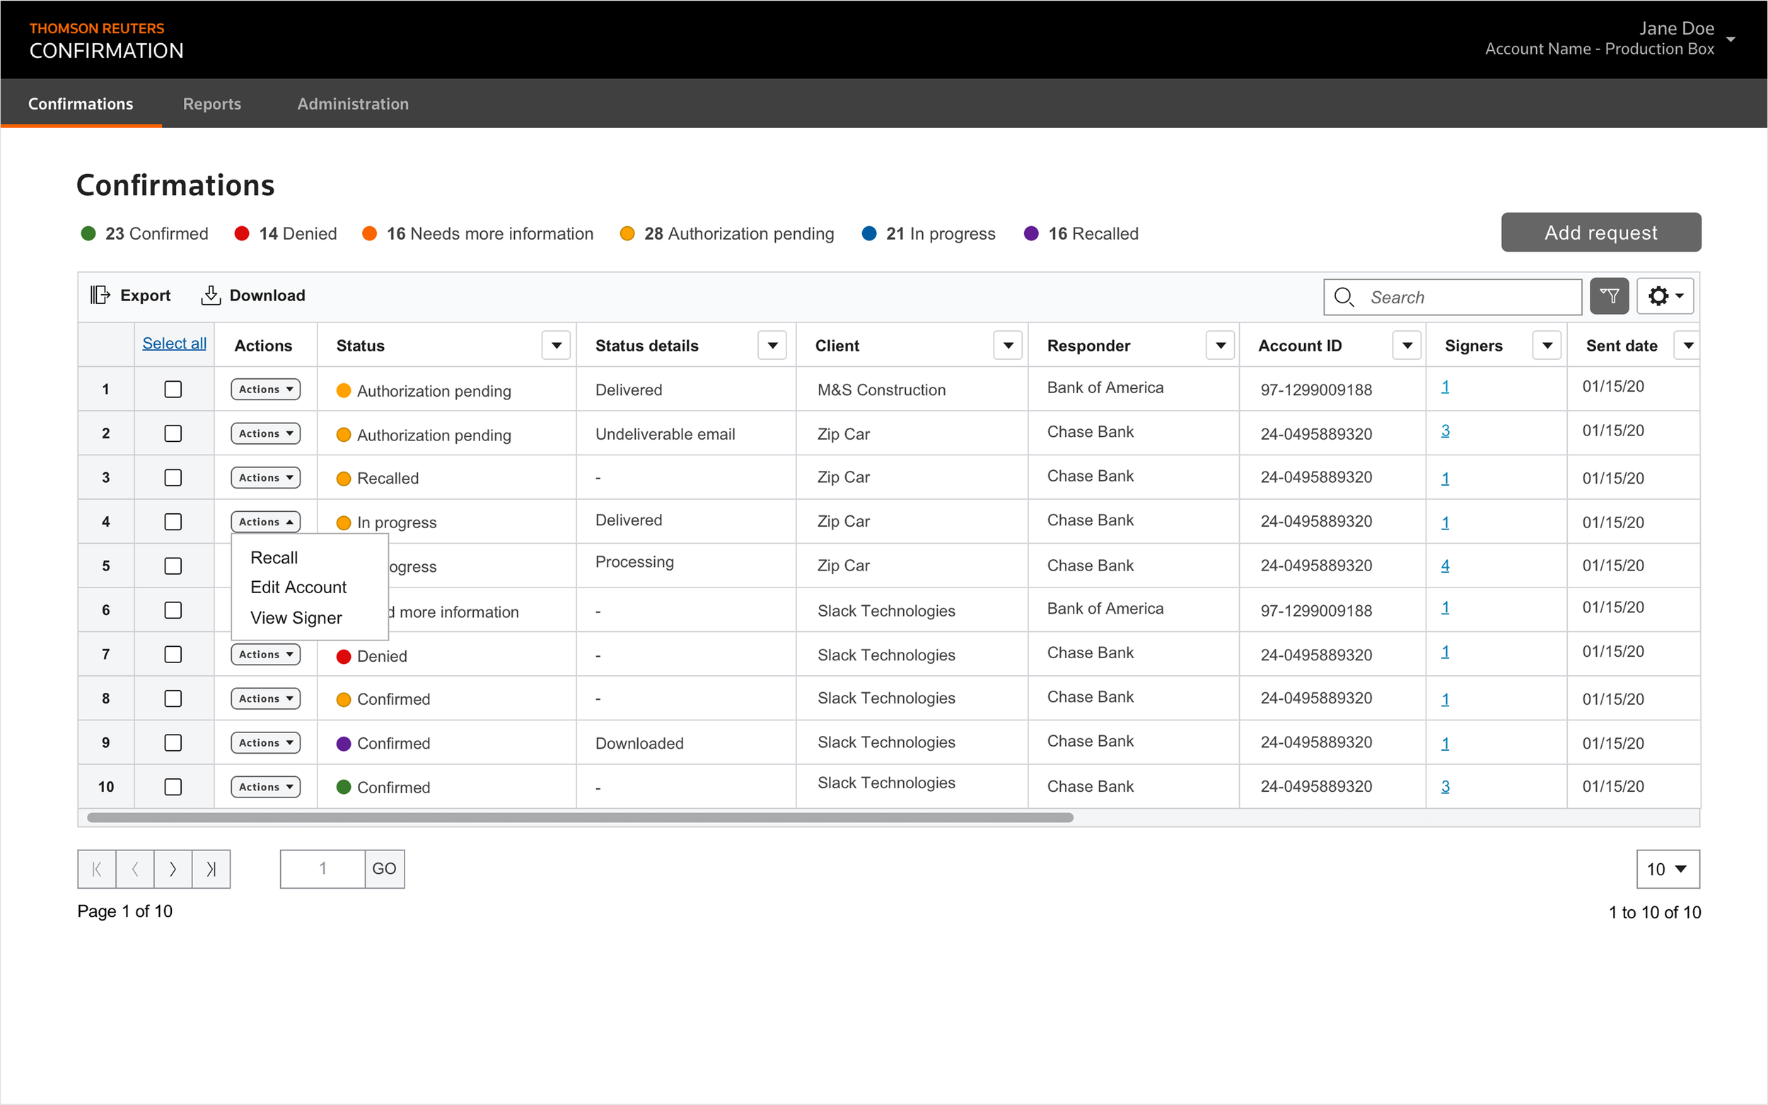Screen dimensions: 1768x1105
Task: Jump to the last page
Action: pyautogui.click(x=211, y=869)
